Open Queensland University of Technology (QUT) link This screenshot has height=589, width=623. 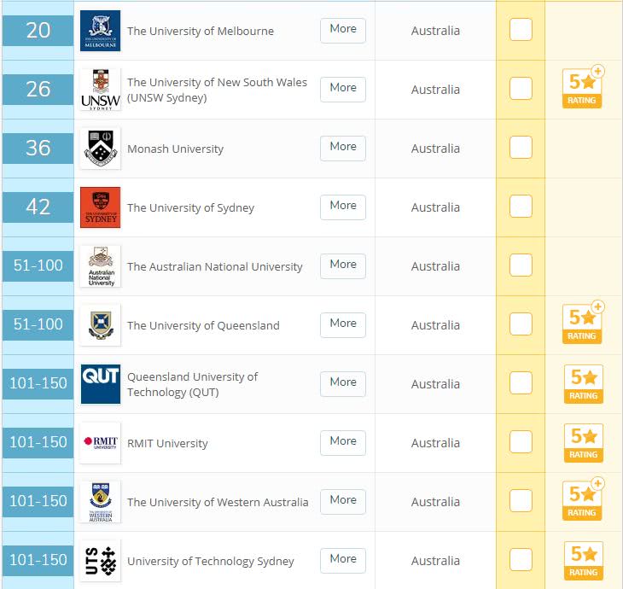192,384
